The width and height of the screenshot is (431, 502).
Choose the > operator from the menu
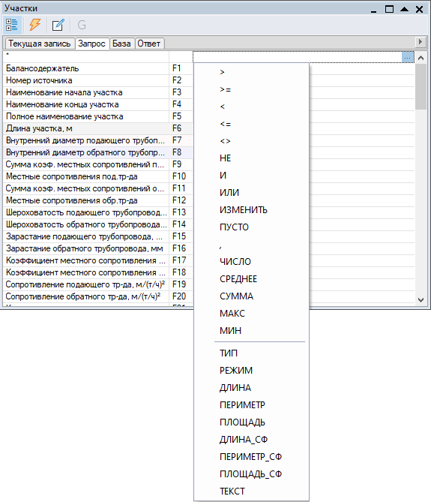(251, 72)
